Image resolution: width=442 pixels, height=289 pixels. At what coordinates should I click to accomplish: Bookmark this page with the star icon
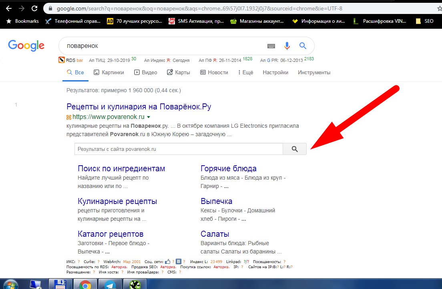(x=439, y=8)
